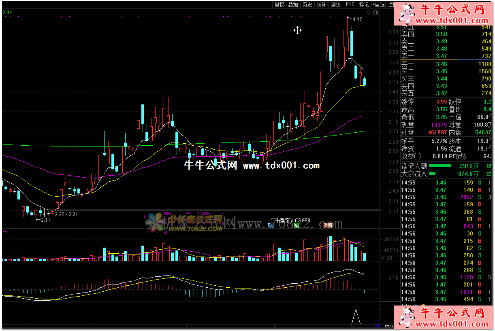Click the 涨停 value 3.95
Viewport: 495px width, 331px height.
click(441, 102)
